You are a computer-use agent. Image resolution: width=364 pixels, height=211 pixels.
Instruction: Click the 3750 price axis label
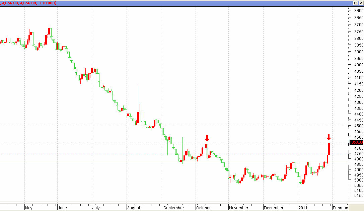coord(359,31)
